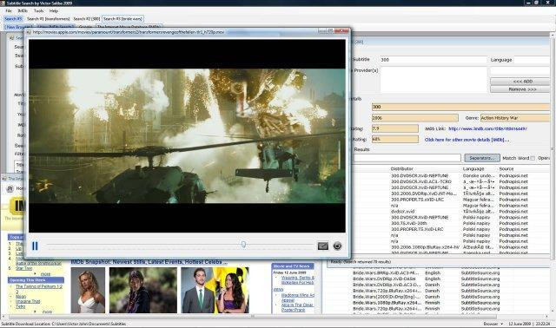Screen dimensions: 556x328
Task: Click the results filter text field
Action: tap(407, 158)
